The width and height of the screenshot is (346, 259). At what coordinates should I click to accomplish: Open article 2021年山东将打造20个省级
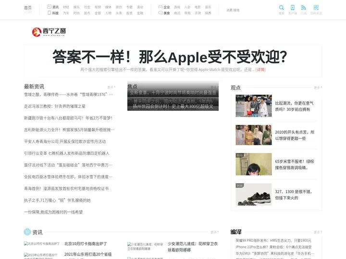[x=88, y=254]
